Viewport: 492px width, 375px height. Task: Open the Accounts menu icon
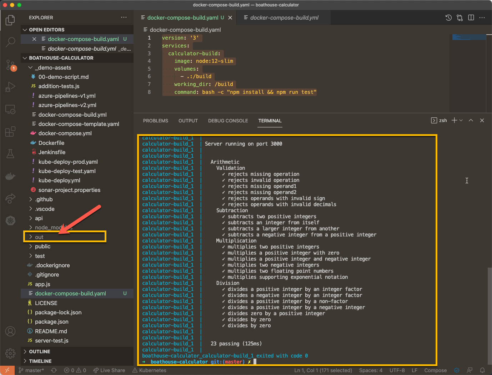coord(10,331)
